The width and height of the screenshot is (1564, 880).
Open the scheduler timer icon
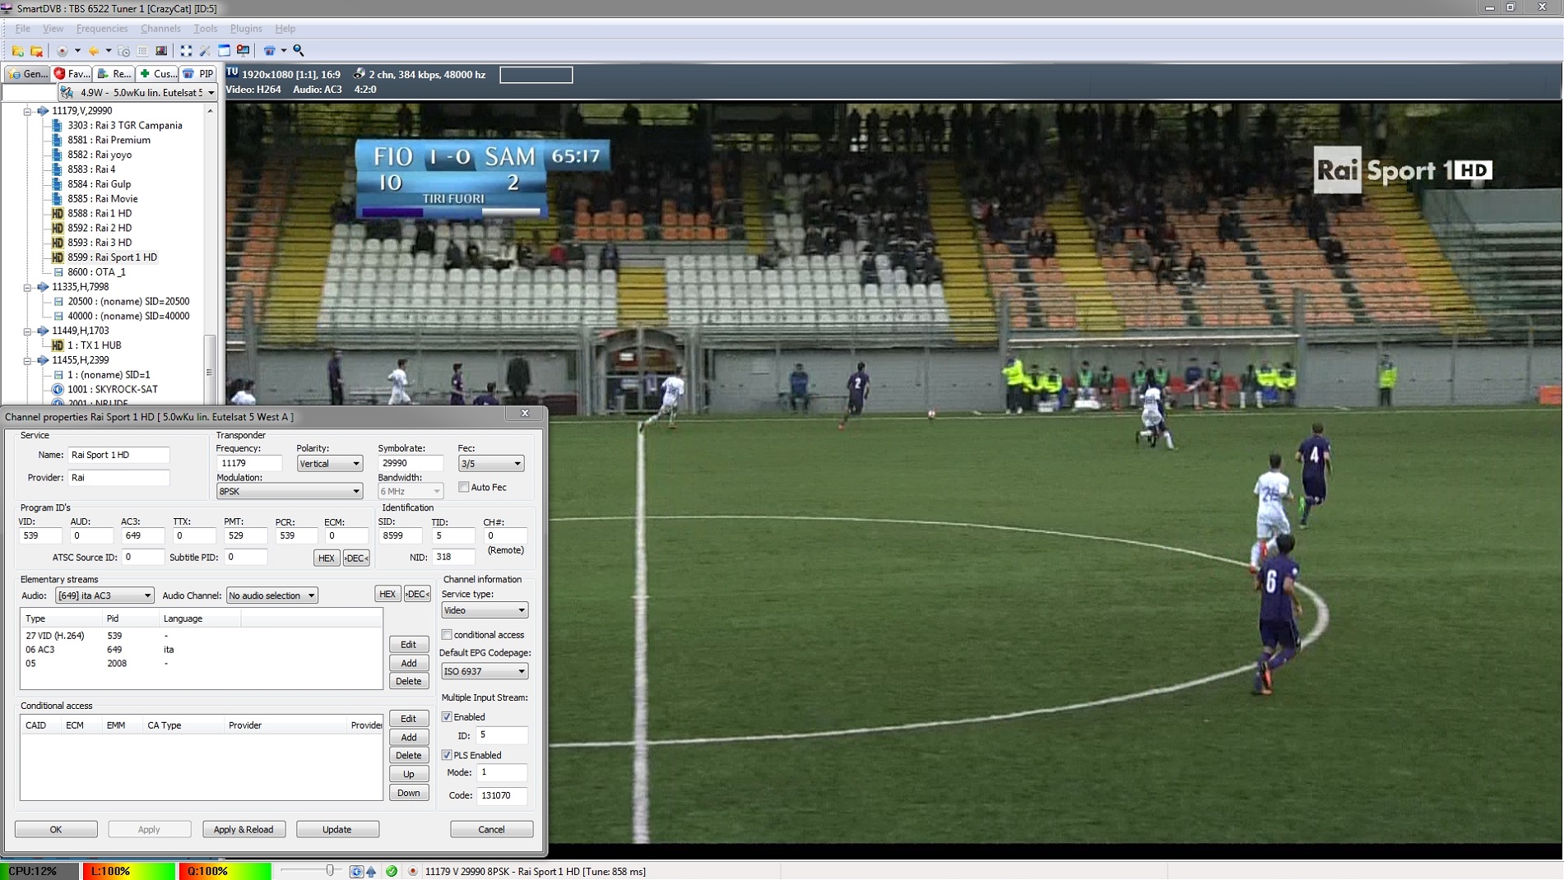(x=124, y=51)
